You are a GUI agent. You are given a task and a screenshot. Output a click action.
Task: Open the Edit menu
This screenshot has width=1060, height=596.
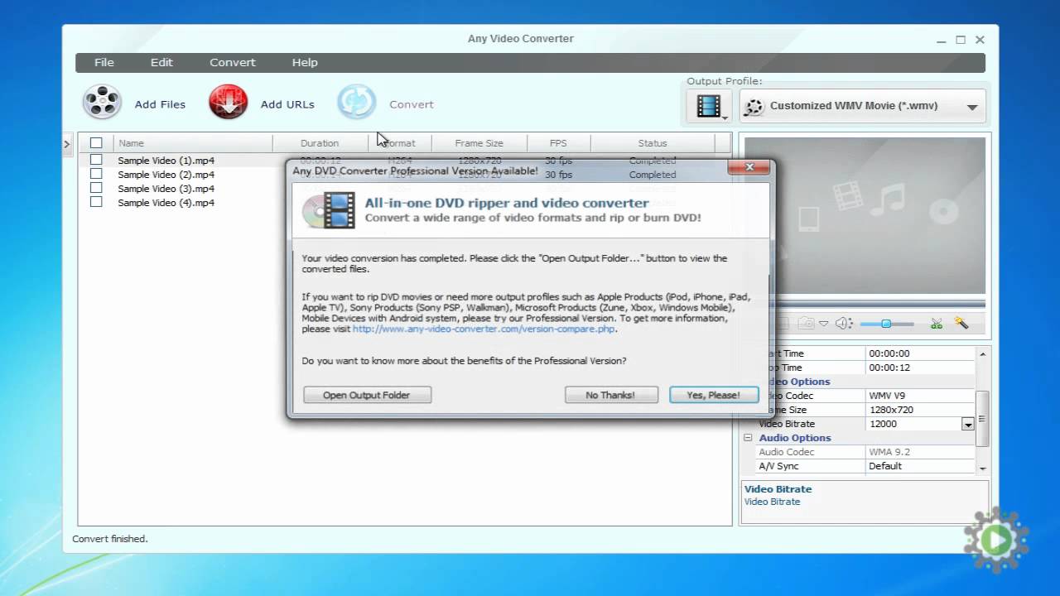(161, 62)
